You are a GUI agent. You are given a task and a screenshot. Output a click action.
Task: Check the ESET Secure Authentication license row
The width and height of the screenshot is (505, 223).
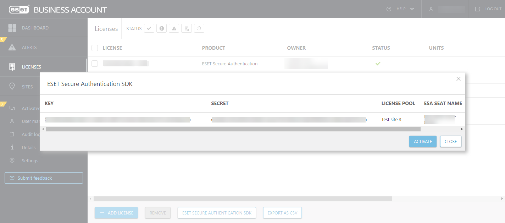[95, 63]
